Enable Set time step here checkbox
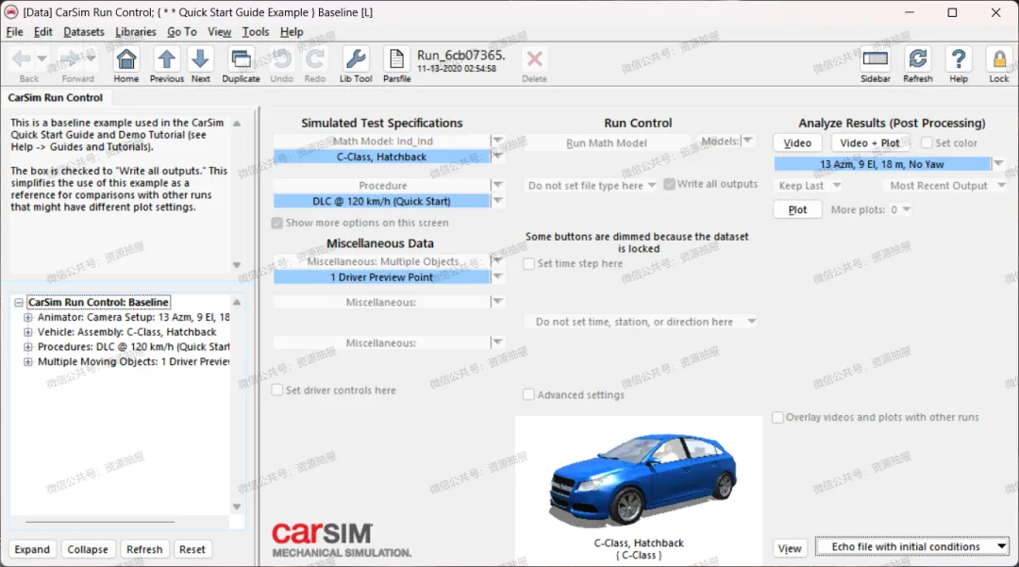 point(529,264)
